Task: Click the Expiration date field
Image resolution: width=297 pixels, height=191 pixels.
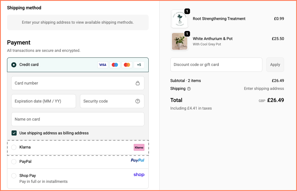Action: click(43, 101)
